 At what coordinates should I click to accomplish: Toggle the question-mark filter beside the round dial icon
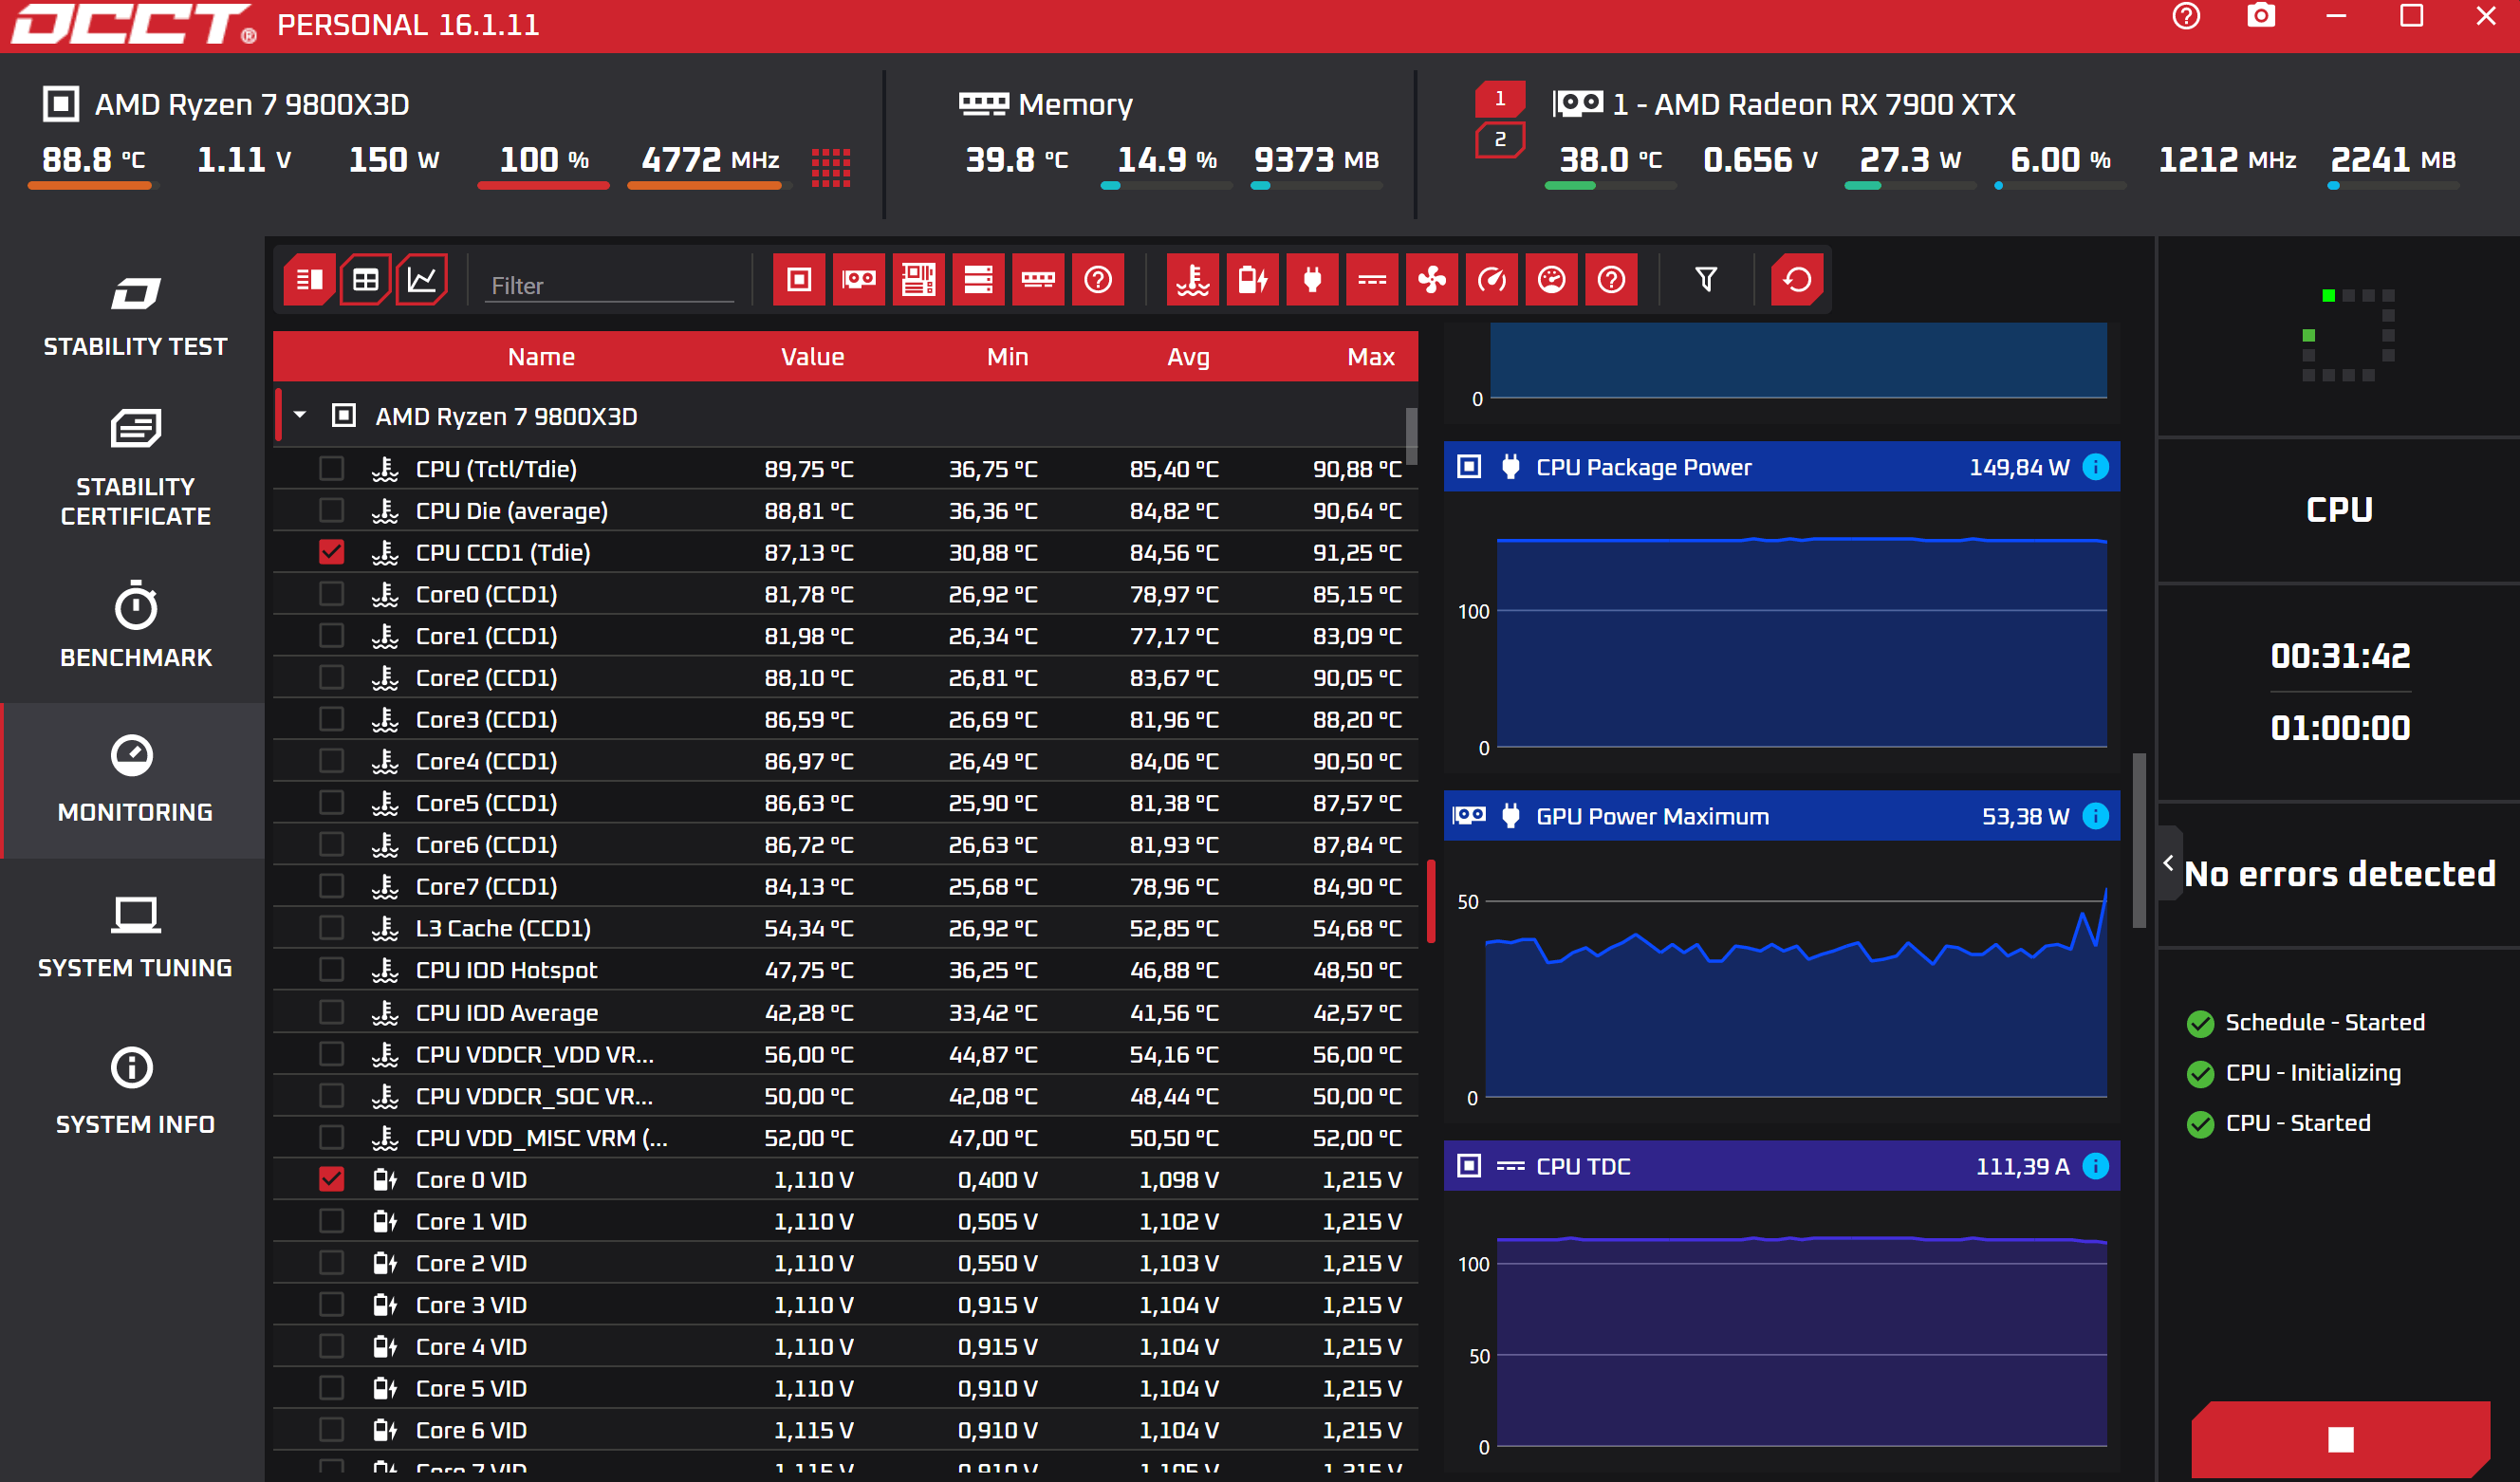(1611, 280)
